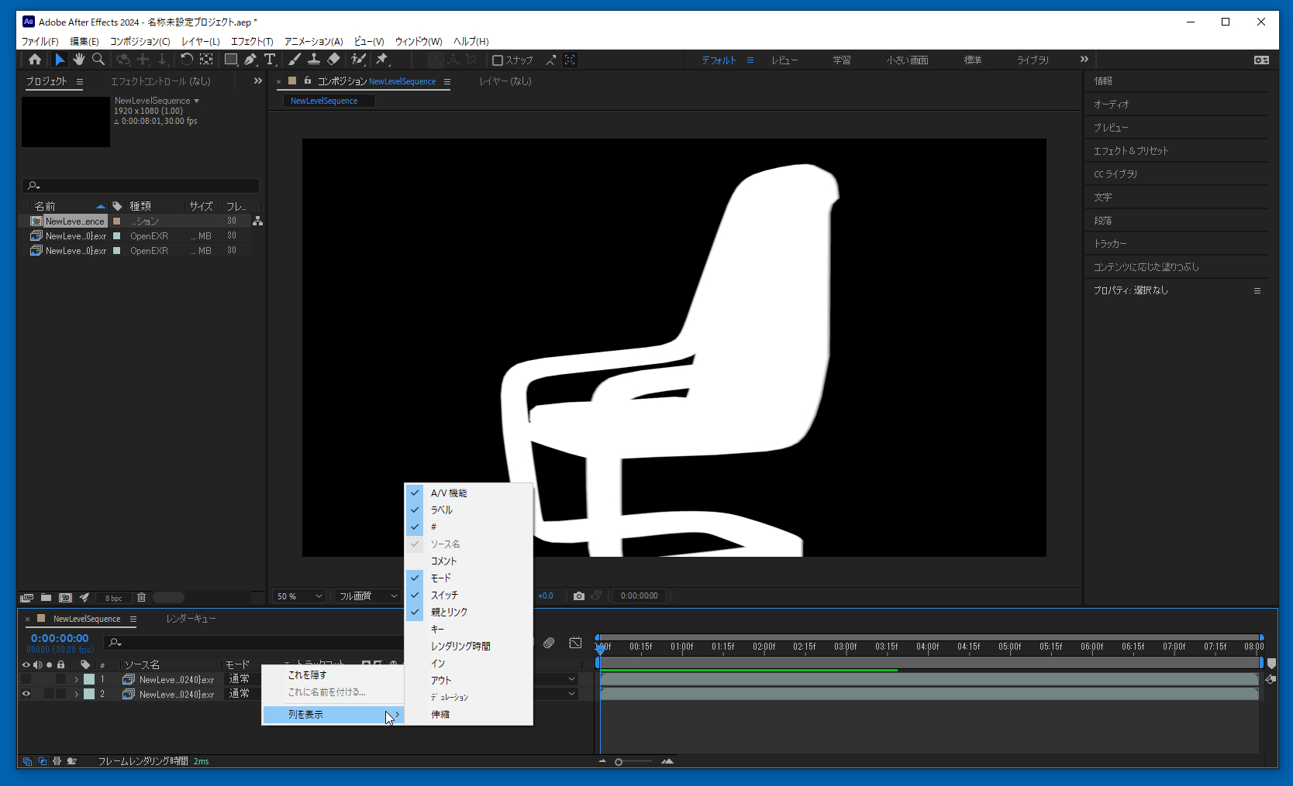Open the フル画質 resolution dropdown
The width and height of the screenshot is (1293, 786).
367,596
